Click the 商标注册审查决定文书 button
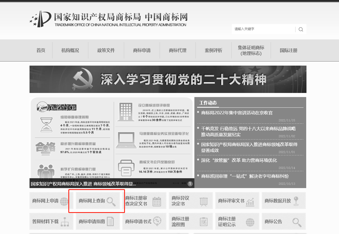 tap(144, 201)
